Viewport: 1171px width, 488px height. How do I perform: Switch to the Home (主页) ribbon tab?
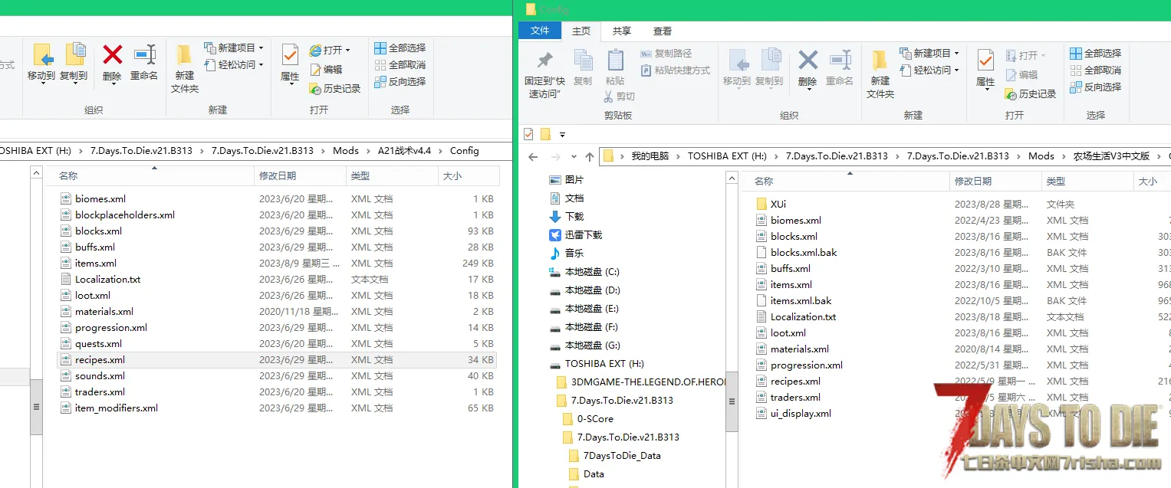pos(581,31)
